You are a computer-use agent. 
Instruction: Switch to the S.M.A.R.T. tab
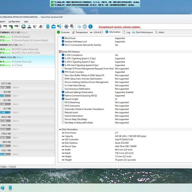point(96,32)
